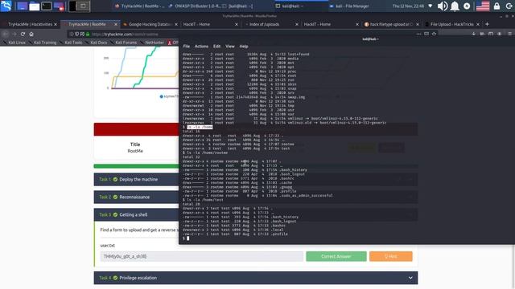Click the orange Hint button
This screenshot has width=515, height=289.
coord(390,256)
